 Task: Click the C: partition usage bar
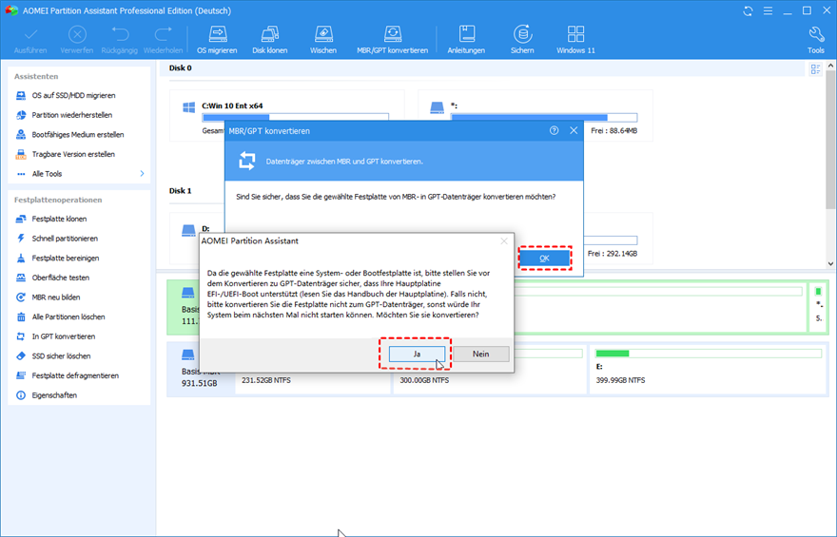[295, 117]
